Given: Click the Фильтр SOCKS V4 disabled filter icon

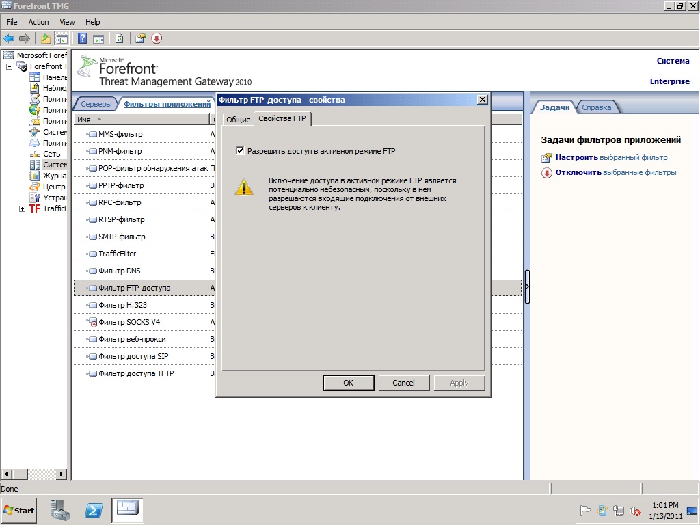Looking at the screenshot, I should point(92,322).
